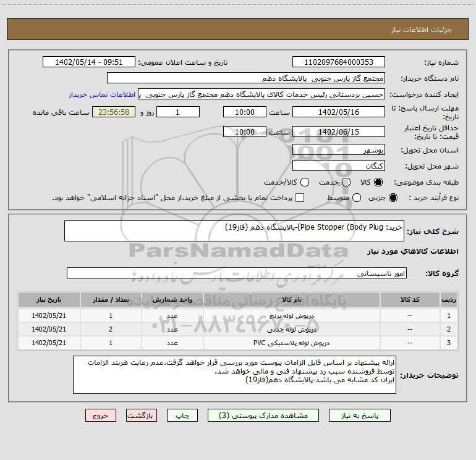Select table row درپوش لوله برنج
Viewport: 476px width, 460px height.
coord(238,316)
